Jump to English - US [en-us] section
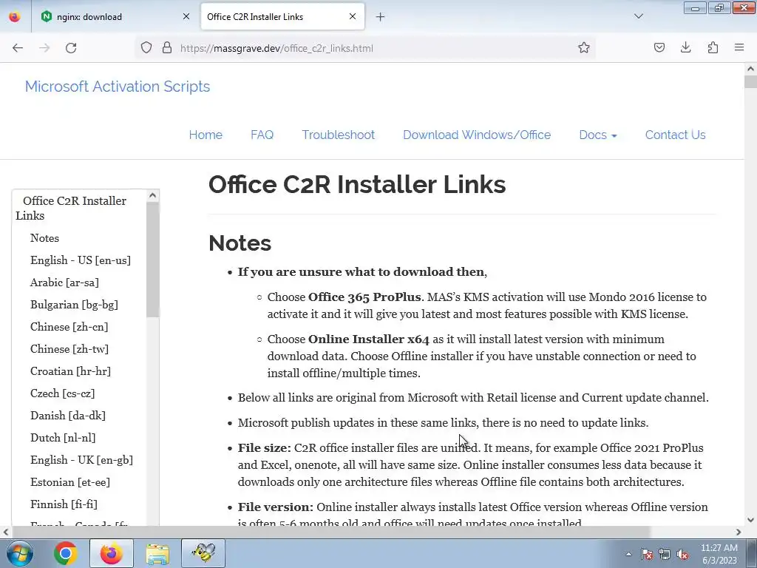Image resolution: width=757 pixels, height=568 pixels. click(x=80, y=260)
